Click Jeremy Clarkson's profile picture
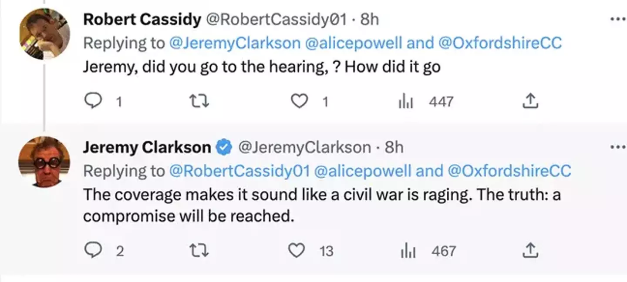 [x=44, y=161]
